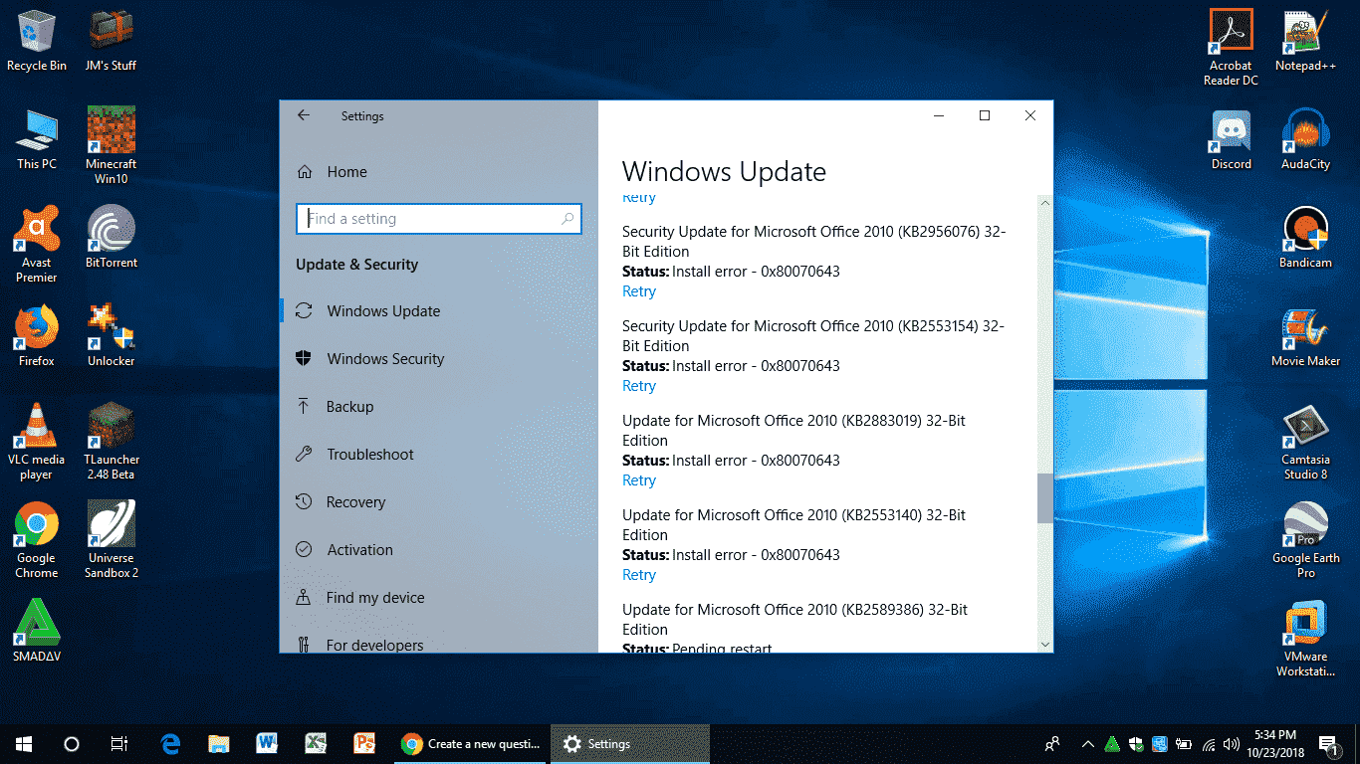Click 'Install error - 0x80070643' under KB2553140
1360x764 pixels.
(x=757, y=555)
